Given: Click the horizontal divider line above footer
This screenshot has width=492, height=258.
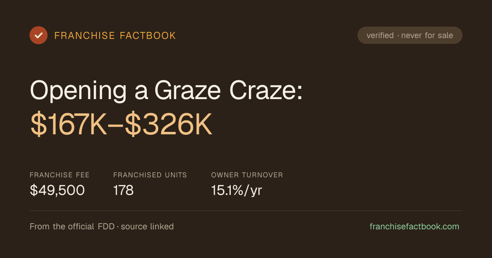Looking at the screenshot, I should 246,211.
